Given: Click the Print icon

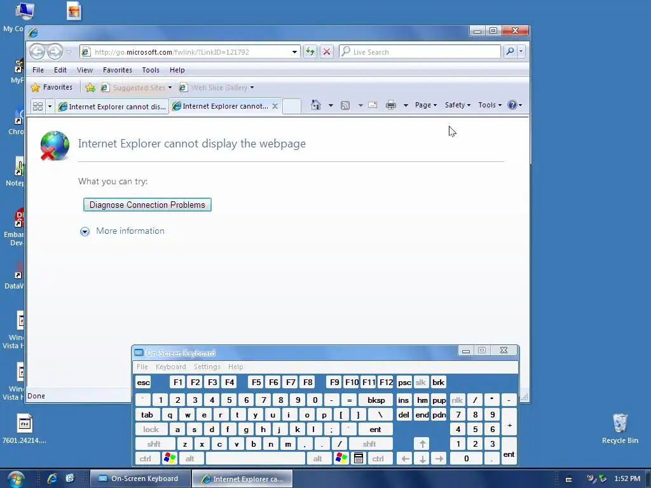Looking at the screenshot, I should (x=391, y=105).
